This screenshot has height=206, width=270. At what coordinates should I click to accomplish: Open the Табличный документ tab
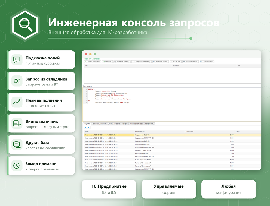point(99,124)
